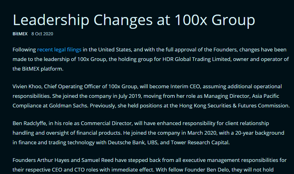Click 'Tower Research Capital' text
Image resolution: width=294 pixels, height=174 pixels.
pos(200,142)
